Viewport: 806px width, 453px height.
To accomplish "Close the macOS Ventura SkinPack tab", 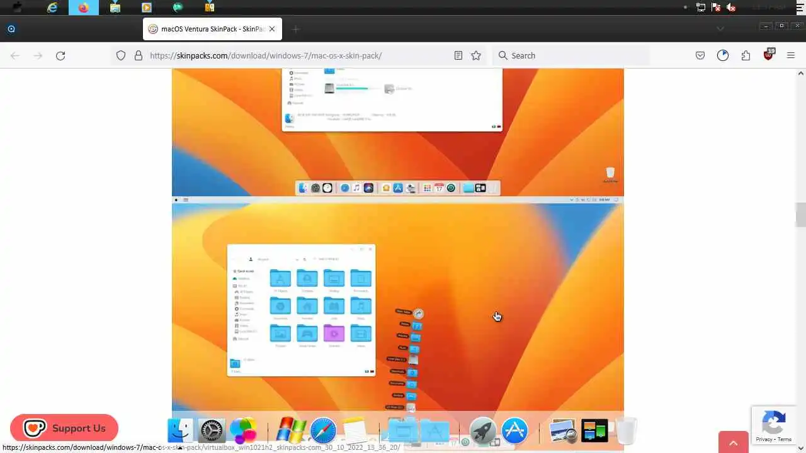I will [x=273, y=29].
